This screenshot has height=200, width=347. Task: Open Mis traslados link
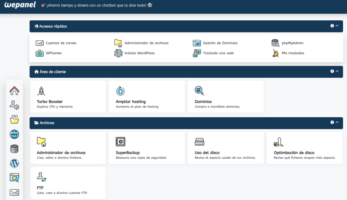[293, 53]
